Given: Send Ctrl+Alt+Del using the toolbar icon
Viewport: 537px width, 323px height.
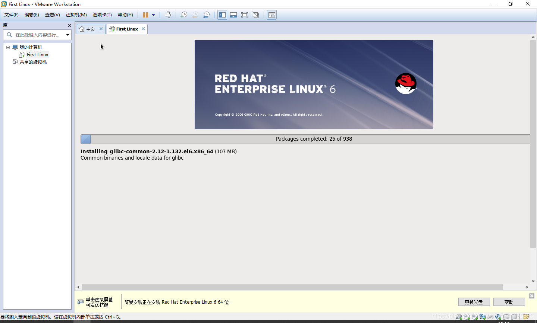Looking at the screenshot, I should [168, 15].
